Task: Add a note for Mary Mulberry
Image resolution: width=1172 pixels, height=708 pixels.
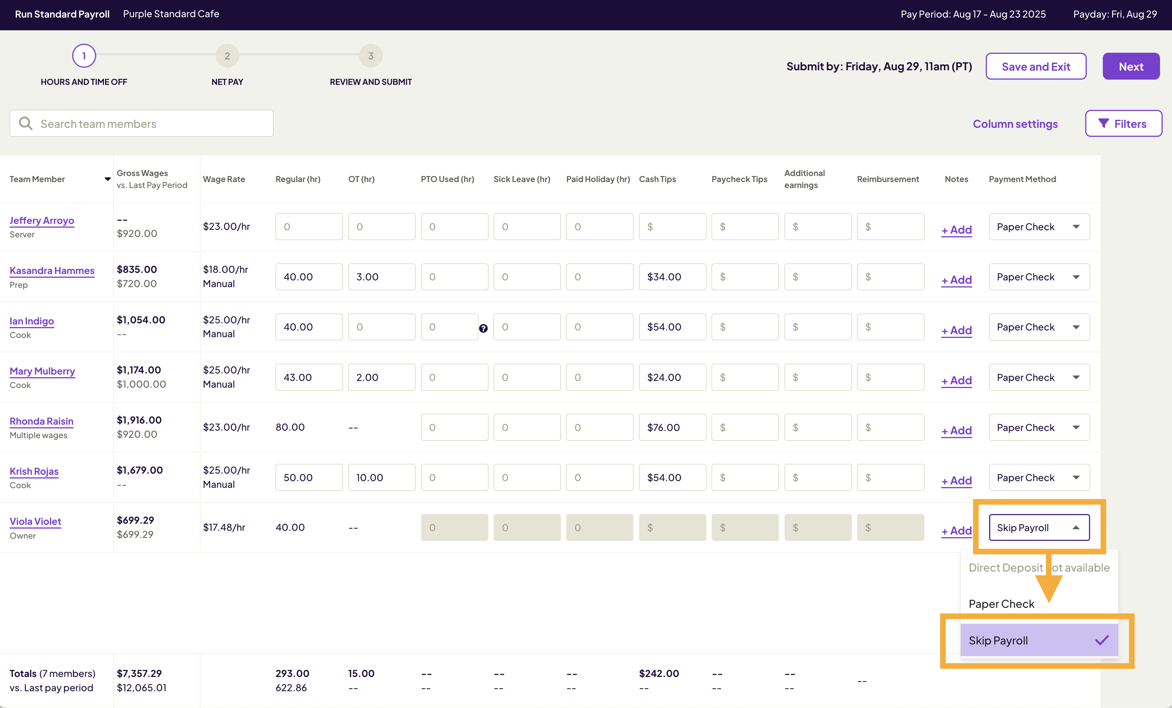Action: 956,380
